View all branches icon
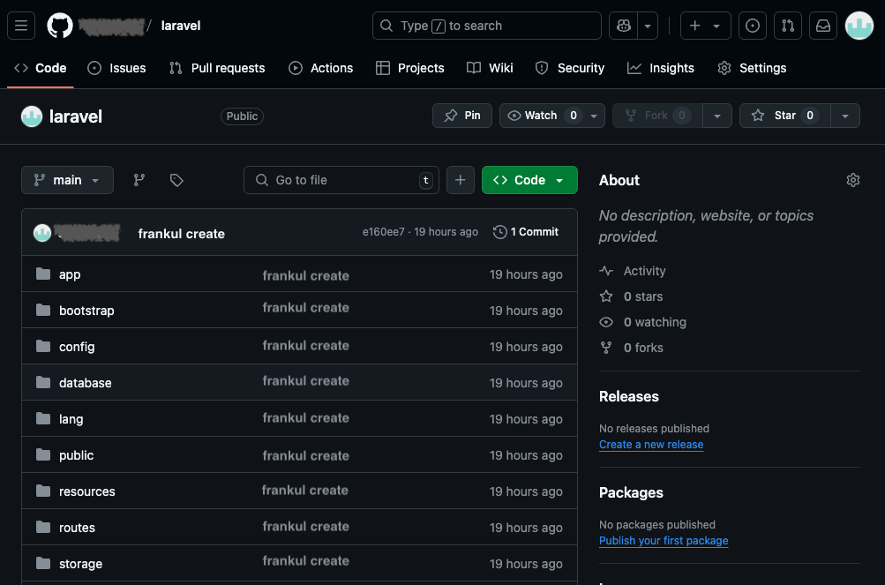The width and height of the screenshot is (885, 585). (x=139, y=180)
